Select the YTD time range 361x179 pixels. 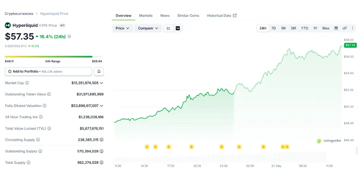pyautogui.click(x=305, y=28)
